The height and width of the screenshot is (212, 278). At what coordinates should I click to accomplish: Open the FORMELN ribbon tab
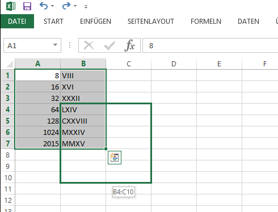[x=206, y=22]
